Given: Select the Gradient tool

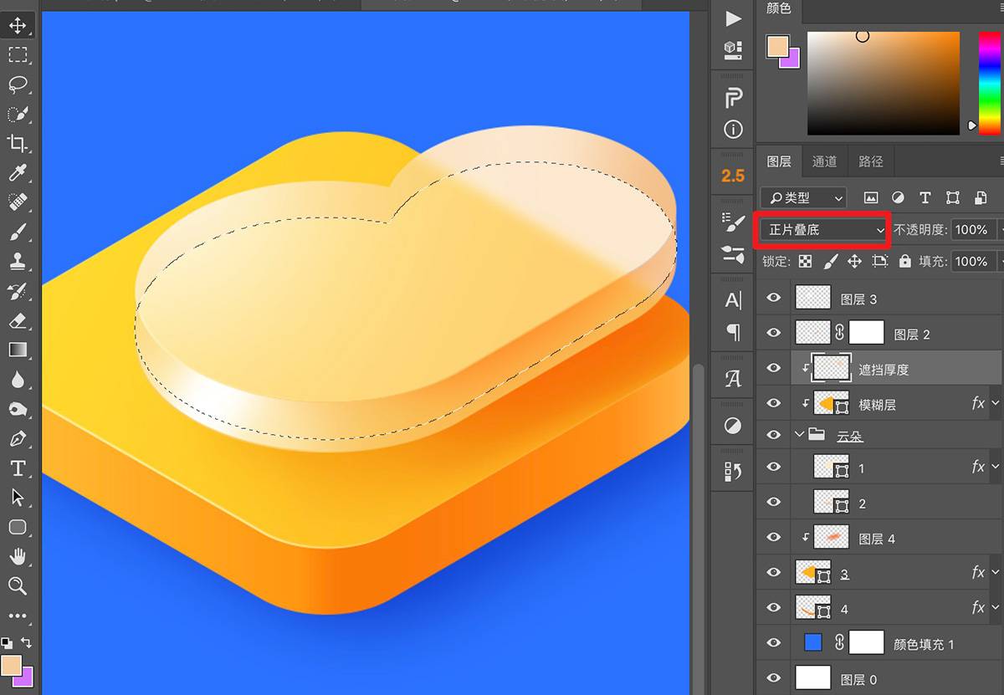Looking at the screenshot, I should 18,350.
